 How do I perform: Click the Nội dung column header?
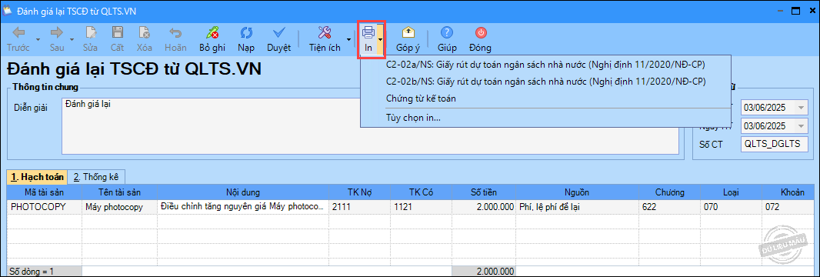(x=243, y=192)
